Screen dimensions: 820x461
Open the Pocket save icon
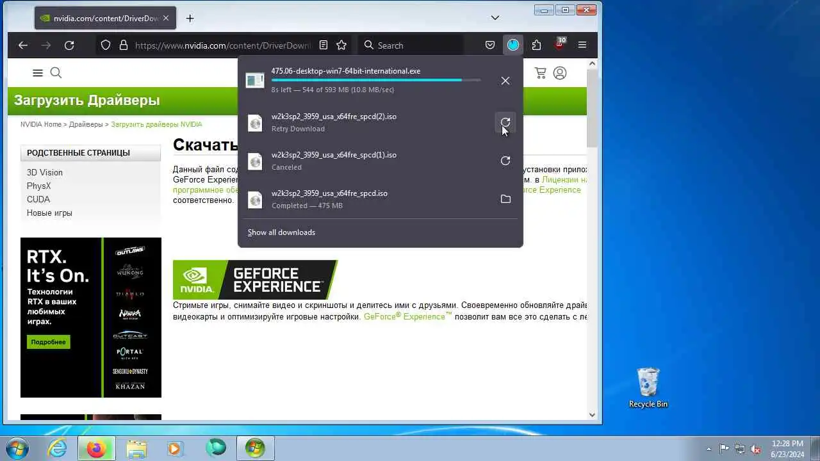490,45
